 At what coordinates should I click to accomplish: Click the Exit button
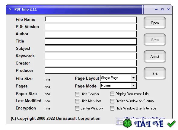click(x=155, y=74)
